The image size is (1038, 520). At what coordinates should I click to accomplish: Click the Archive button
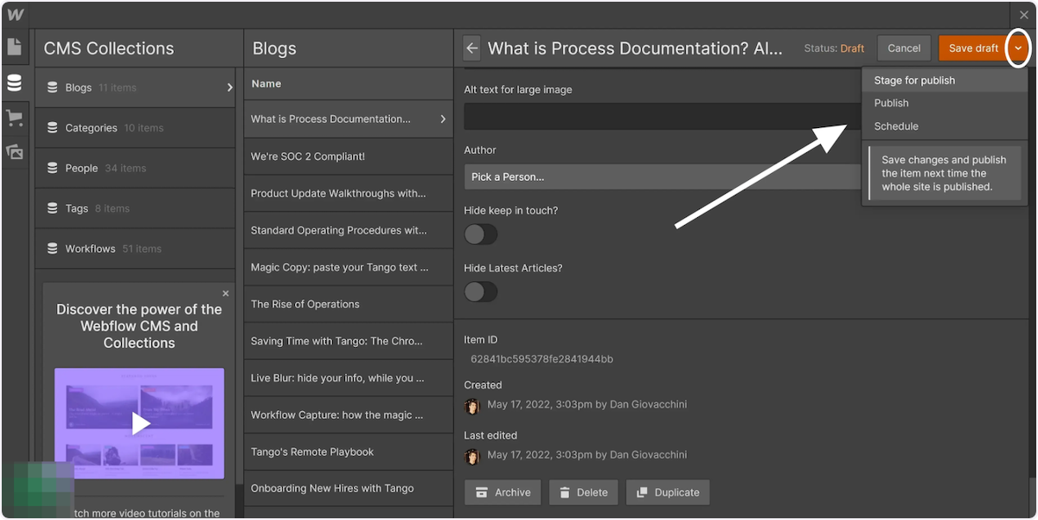click(x=503, y=492)
